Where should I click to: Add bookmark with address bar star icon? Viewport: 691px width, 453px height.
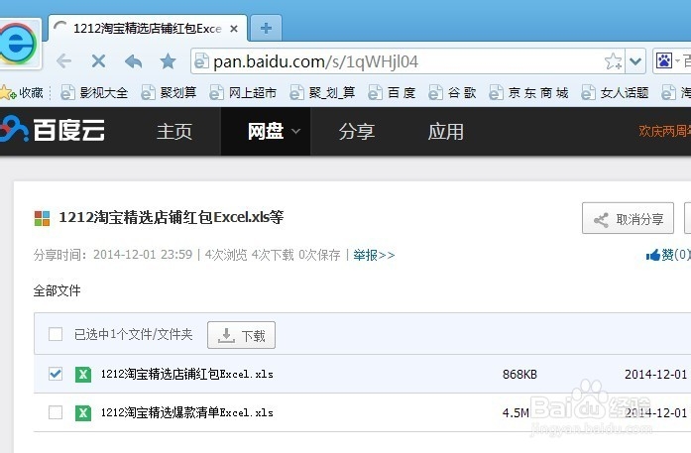[x=613, y=61]
